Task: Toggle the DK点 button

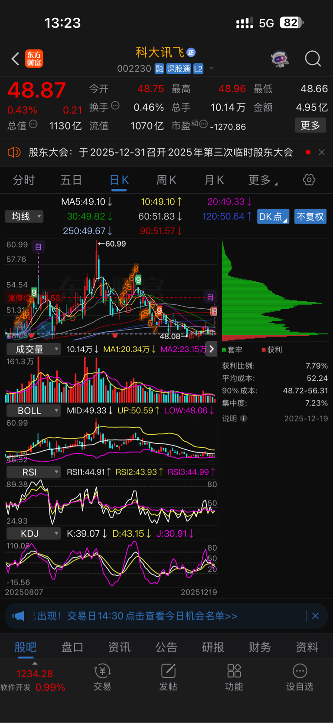Action: click(x=273, y=216)
